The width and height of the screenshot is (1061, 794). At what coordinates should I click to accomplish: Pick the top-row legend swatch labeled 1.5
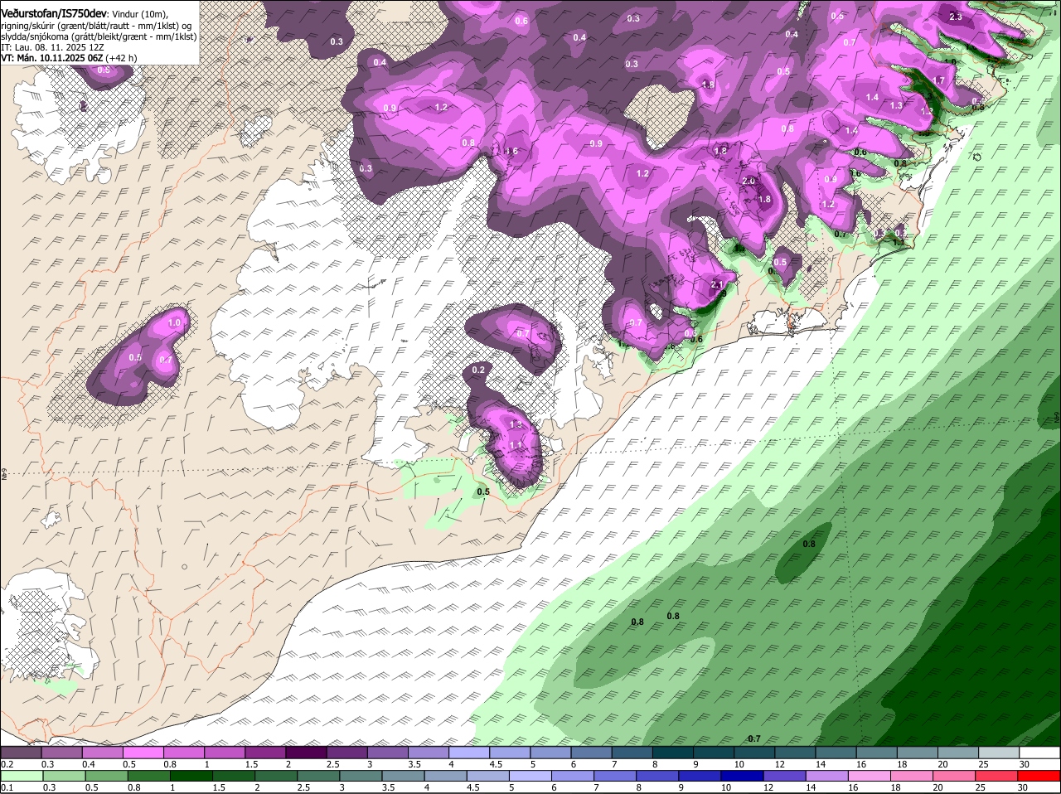point(265,753)
